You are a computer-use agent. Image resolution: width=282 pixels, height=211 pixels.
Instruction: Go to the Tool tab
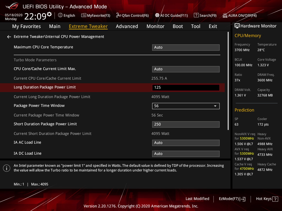click(x=196, y=26)
